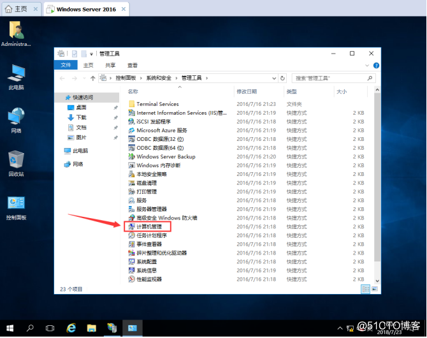Launch 服务器管理器 icon in file list
The image size is (427, 338).
(131, 209)
